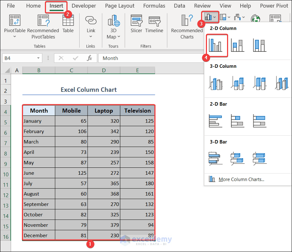The image size is (292, 252).
Task: Pick the 2-D 100% Stacked Bar chart
Action: point(260,121)
